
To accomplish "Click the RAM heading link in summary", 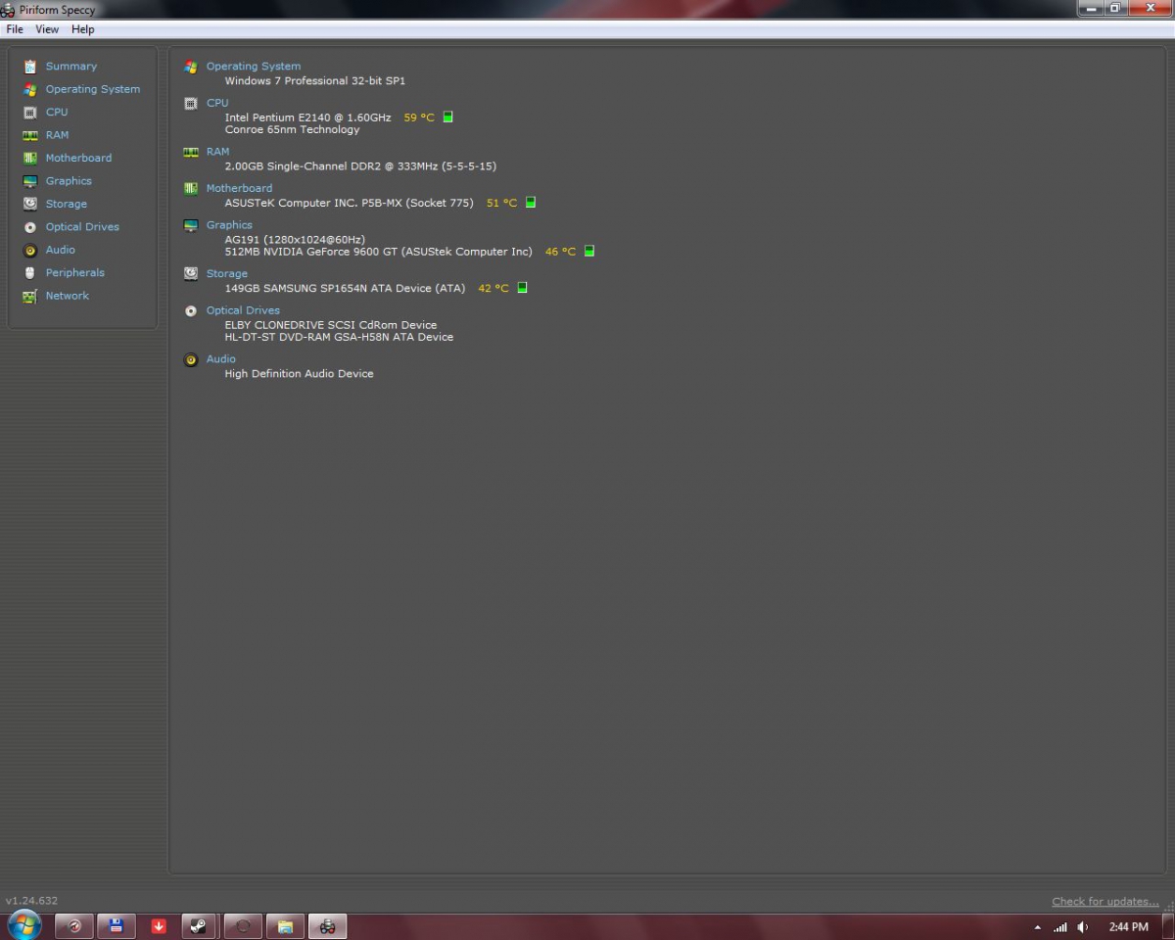I will click(217, 152).
